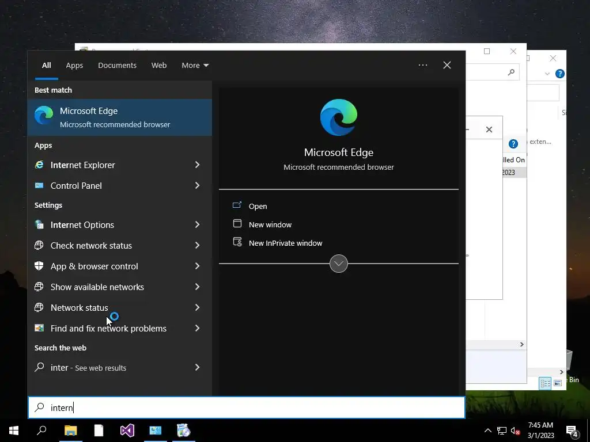Expand Check network status chevron

pos(197,245)
